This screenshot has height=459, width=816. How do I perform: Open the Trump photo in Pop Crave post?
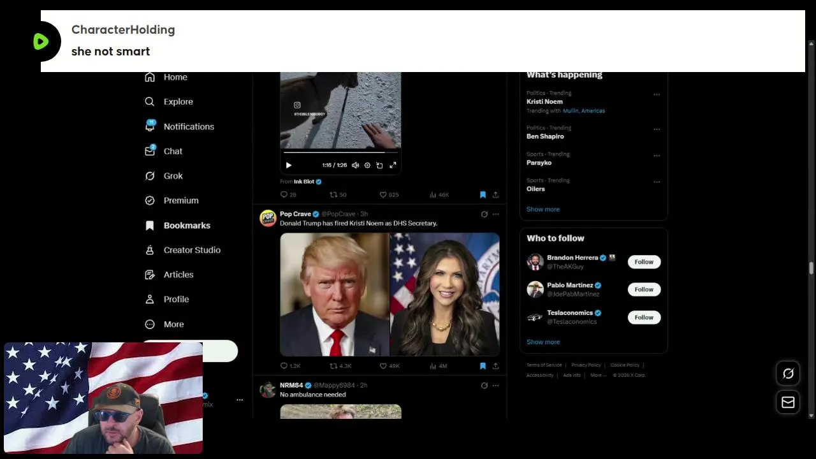point(335,294)
